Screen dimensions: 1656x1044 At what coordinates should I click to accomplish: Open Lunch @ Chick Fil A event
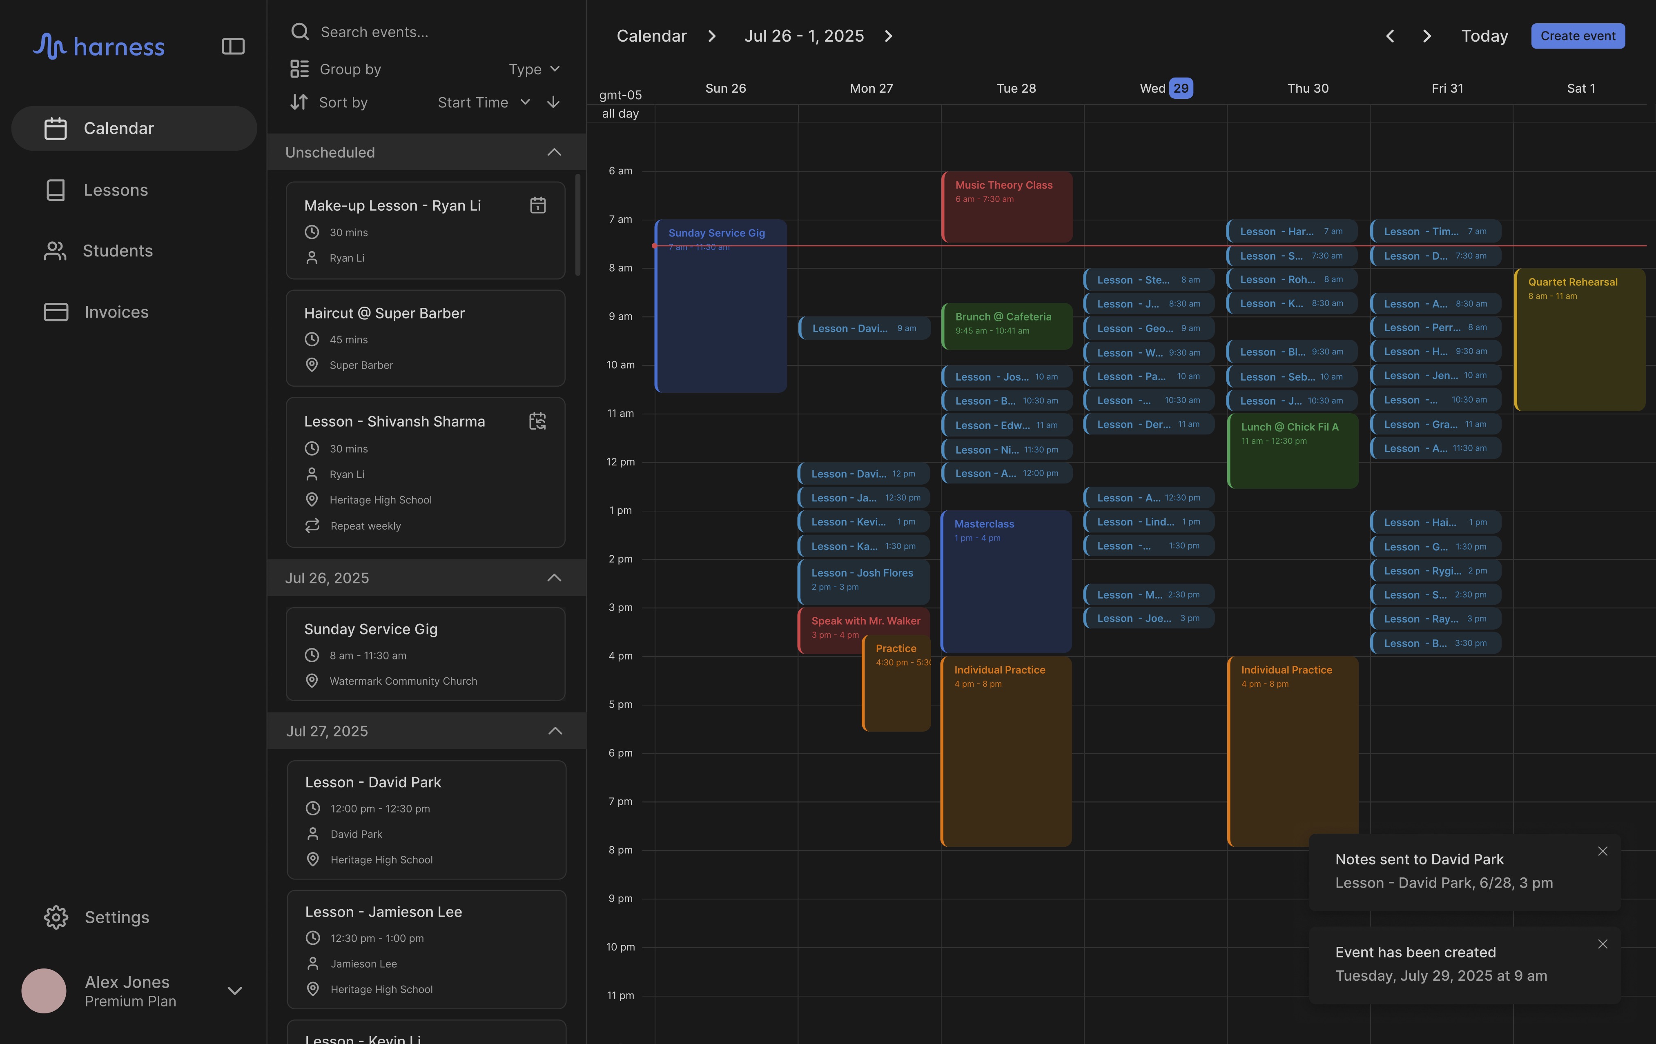pyautogui.click(x=1293, y=450)
